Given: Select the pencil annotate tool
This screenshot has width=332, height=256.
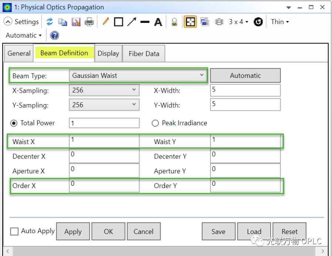Looking at the screenshot, I should 105,22.
